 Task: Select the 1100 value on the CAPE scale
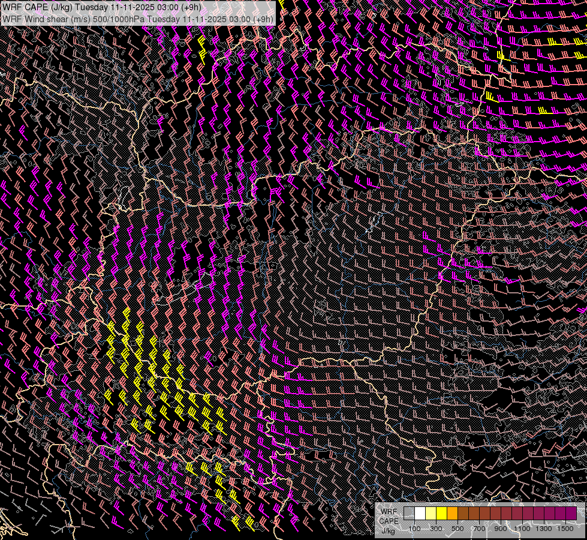click(522, 529)
